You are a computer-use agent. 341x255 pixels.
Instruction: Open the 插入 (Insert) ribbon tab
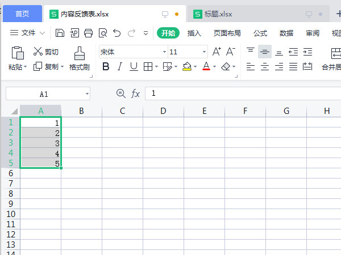[x=194, y=33]
